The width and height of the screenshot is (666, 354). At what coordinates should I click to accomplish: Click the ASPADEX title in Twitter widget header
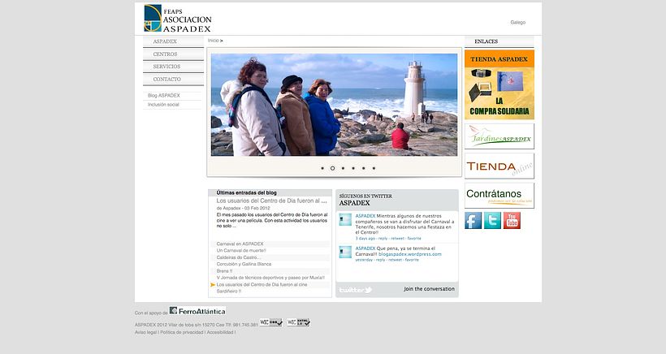355,203
